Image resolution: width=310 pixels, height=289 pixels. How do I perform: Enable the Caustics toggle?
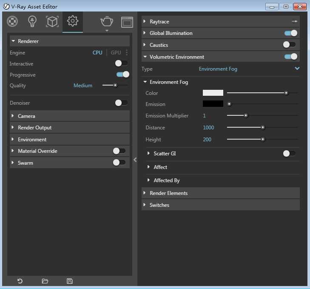point(289,45)
